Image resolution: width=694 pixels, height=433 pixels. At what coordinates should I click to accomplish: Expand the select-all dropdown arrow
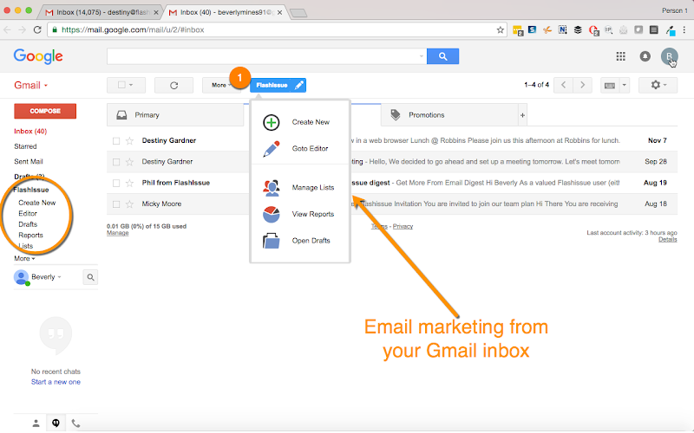[131, 85]
